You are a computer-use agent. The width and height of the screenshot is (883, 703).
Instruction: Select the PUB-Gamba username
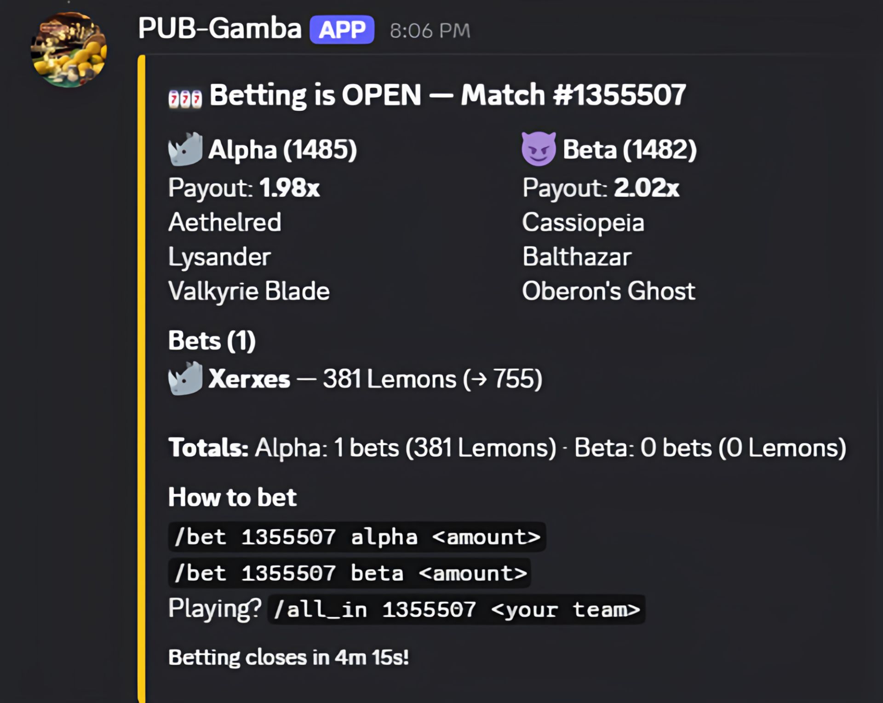[221, 29]
